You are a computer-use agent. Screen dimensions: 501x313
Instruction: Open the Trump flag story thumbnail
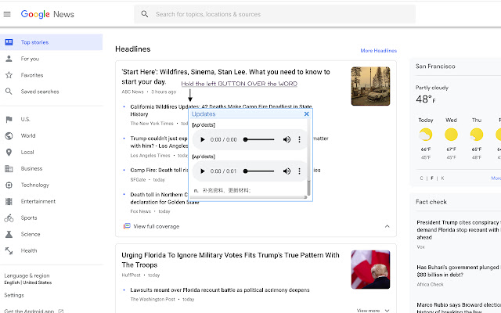click(370, 269)
